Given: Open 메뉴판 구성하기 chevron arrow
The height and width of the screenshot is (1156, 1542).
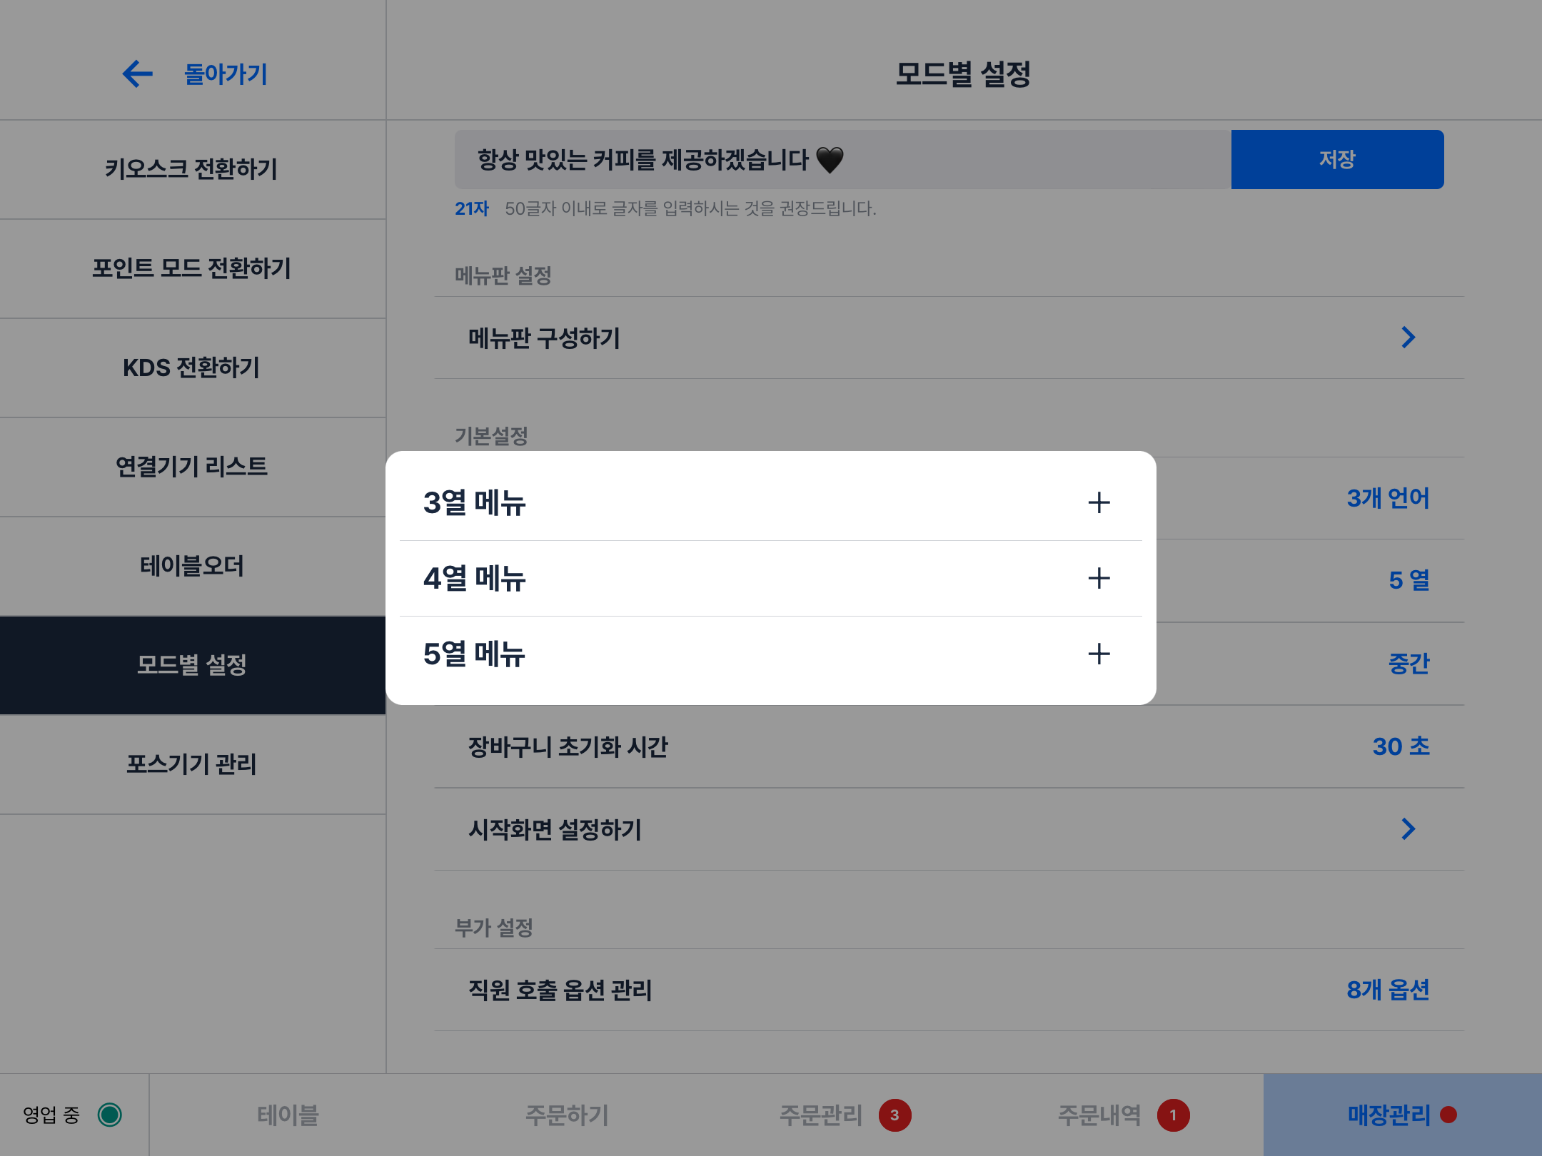Looking at the screenshot, I should point(1407,338).
